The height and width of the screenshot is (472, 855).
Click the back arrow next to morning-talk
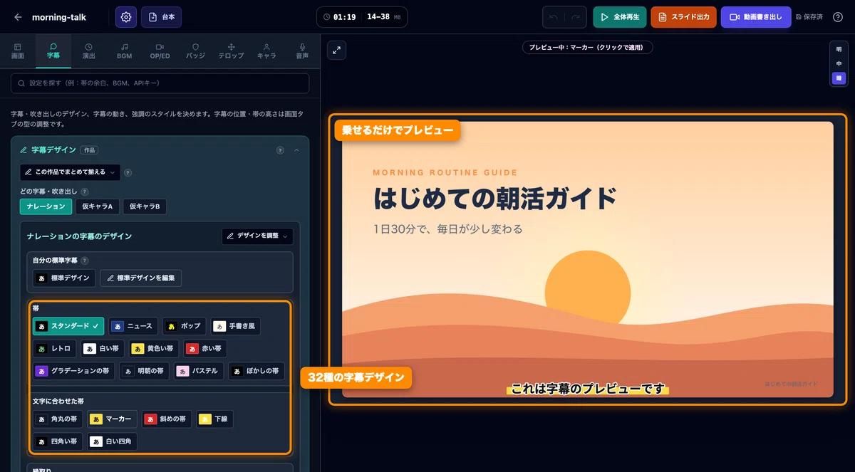[x=18, y=17]
